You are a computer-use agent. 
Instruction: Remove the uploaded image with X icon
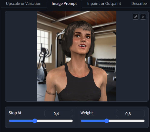(x=143, y=17)
